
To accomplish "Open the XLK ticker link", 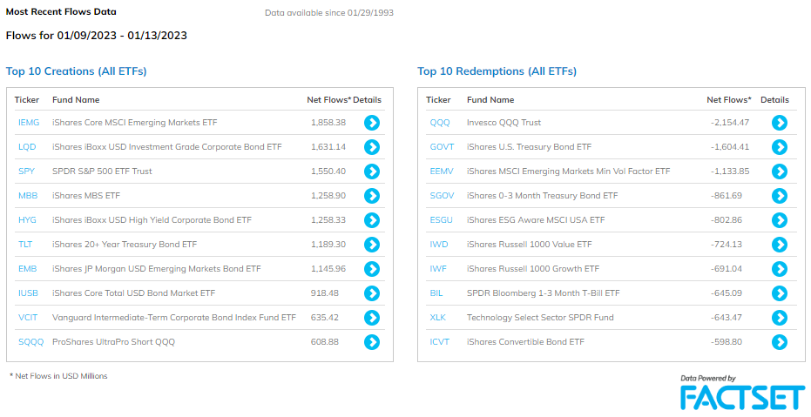I will 437,317.
